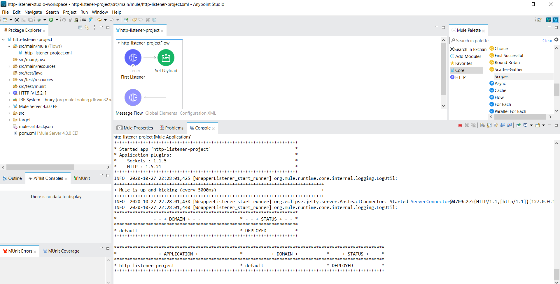Click Collapse All in Package Explorer
Screen dimensions: 560x284
point(80,27)
